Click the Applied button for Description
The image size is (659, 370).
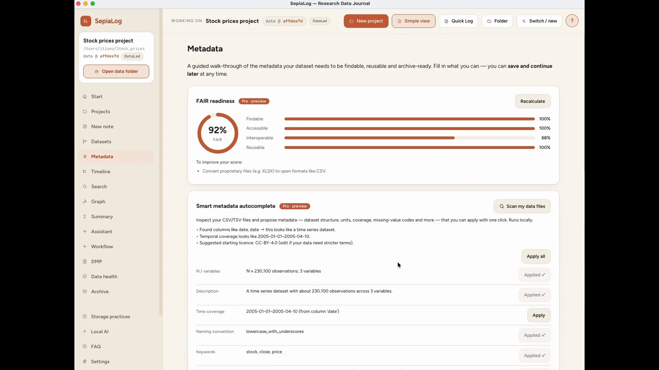tap(534, 295)
